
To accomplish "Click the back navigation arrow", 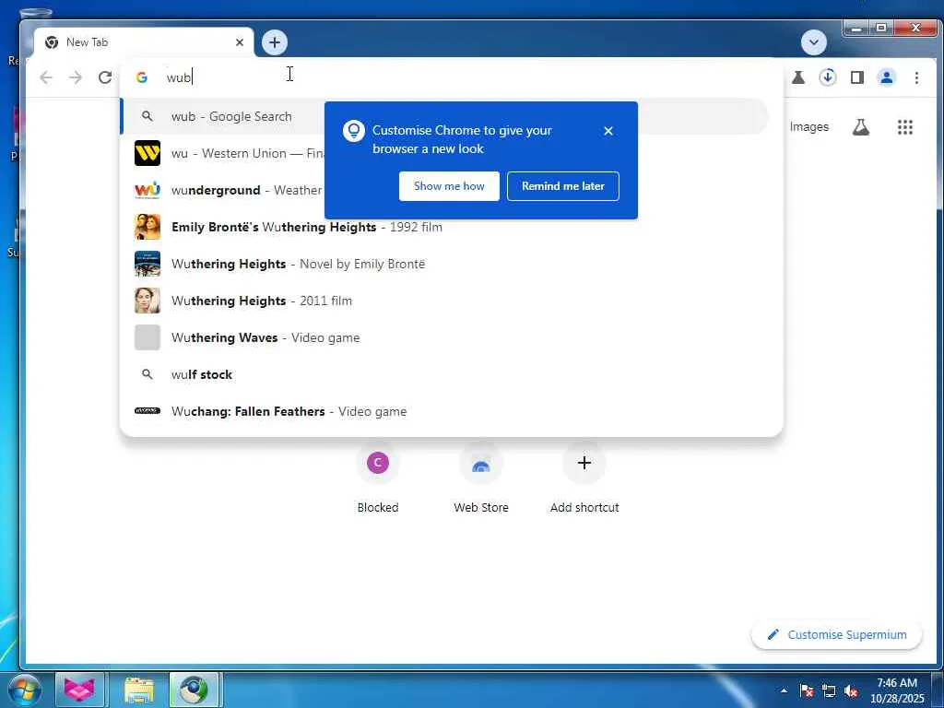I will point(46,77).
